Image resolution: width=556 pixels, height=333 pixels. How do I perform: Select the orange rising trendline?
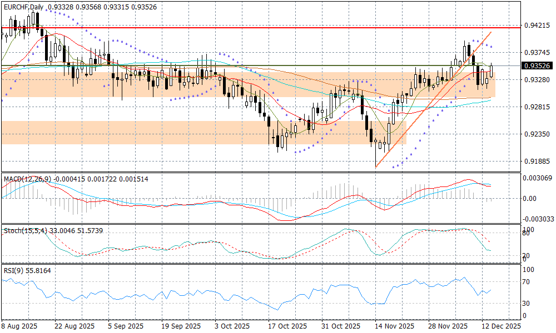click(434, 100)
